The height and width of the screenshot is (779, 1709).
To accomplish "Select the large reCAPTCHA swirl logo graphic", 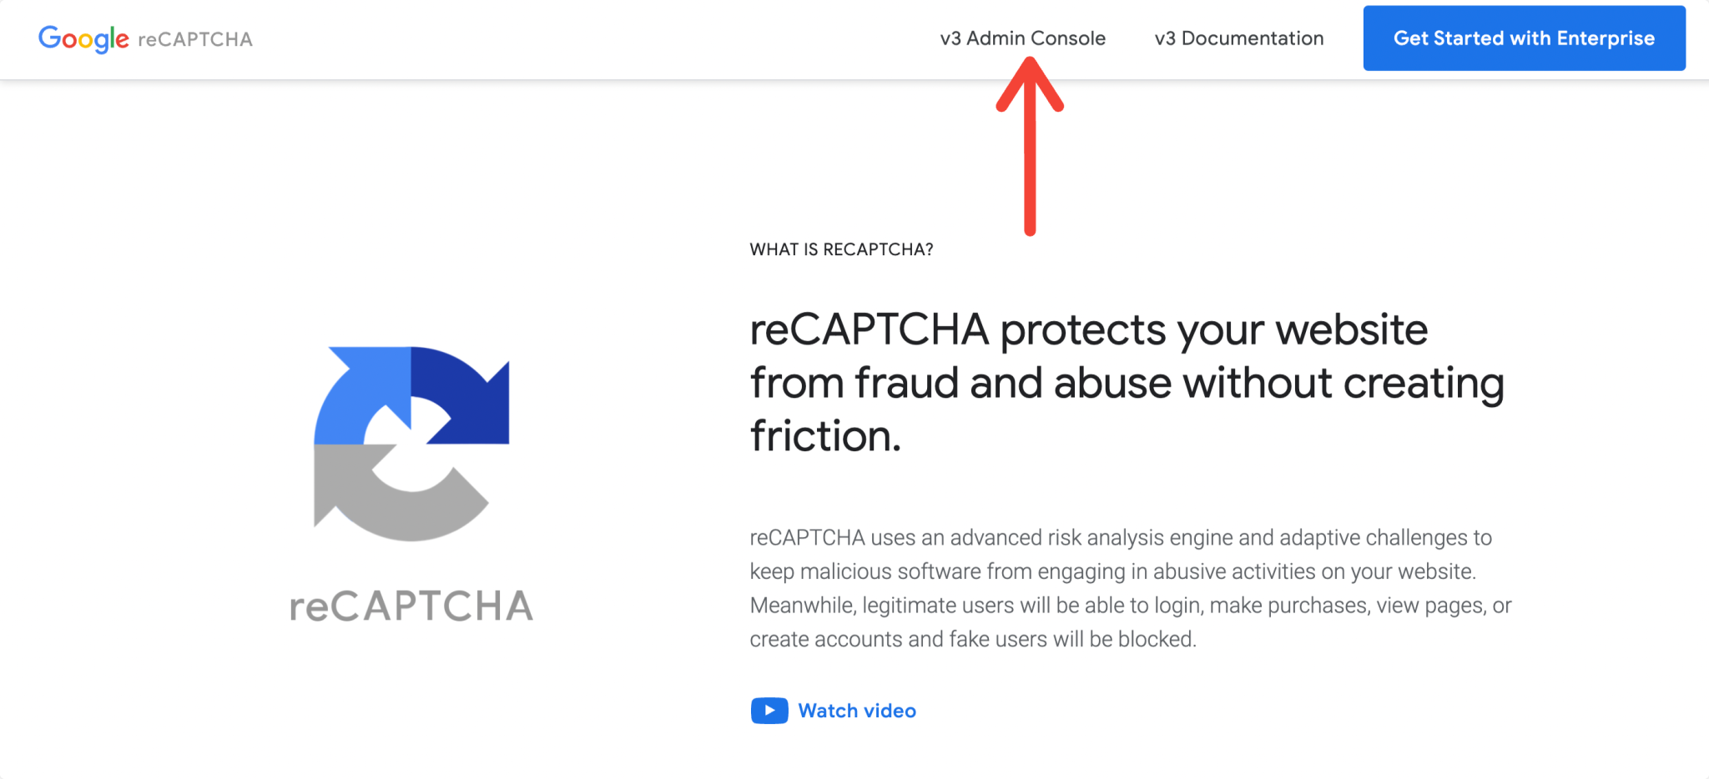I will 411,446.
